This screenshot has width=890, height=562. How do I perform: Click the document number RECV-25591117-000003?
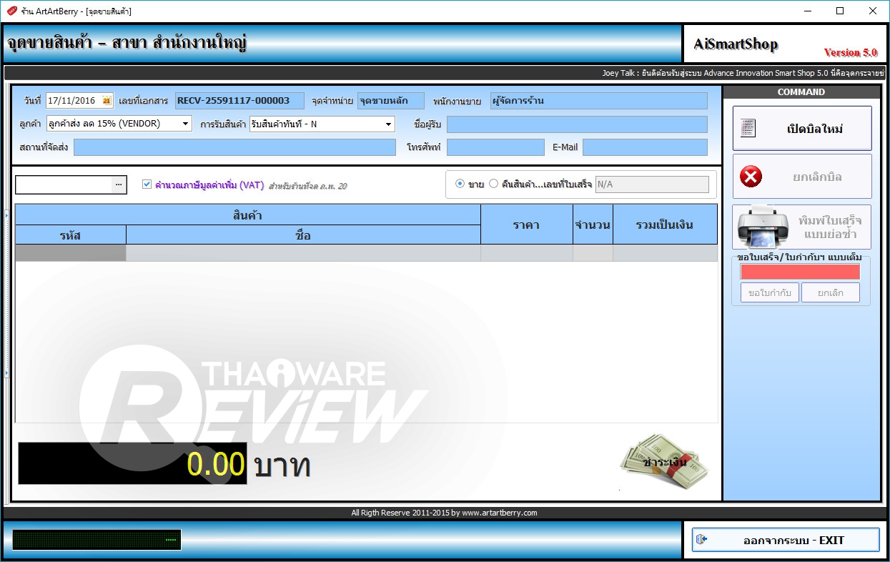[239, 101]
